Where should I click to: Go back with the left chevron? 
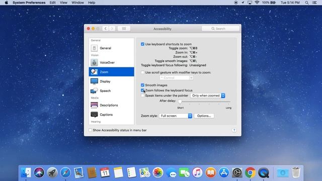(106, 29)
